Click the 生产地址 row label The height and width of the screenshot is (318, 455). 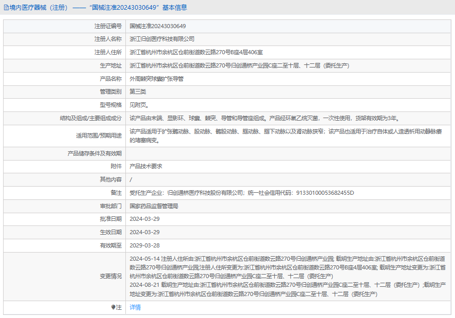[111, 65]
